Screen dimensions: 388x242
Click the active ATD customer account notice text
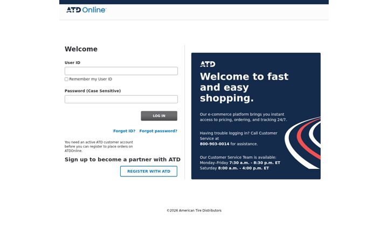pyautogui.click(x=99, y=146)
